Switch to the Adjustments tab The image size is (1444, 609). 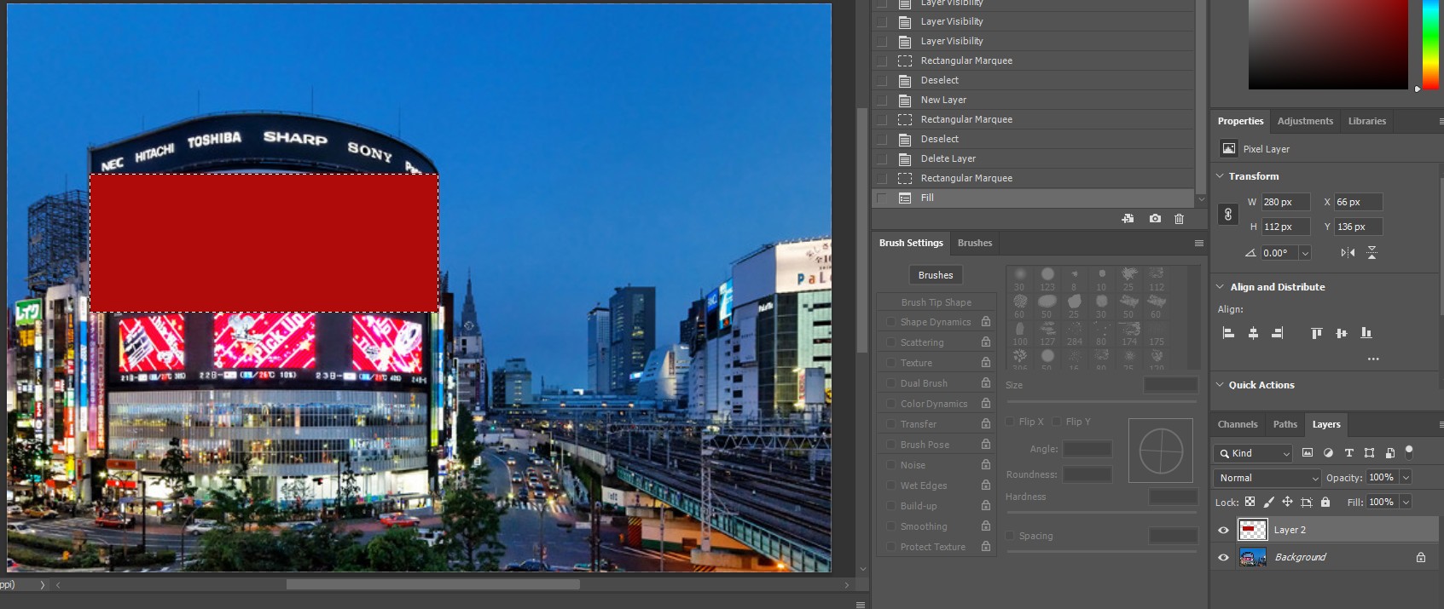(x=1305, y=121)
